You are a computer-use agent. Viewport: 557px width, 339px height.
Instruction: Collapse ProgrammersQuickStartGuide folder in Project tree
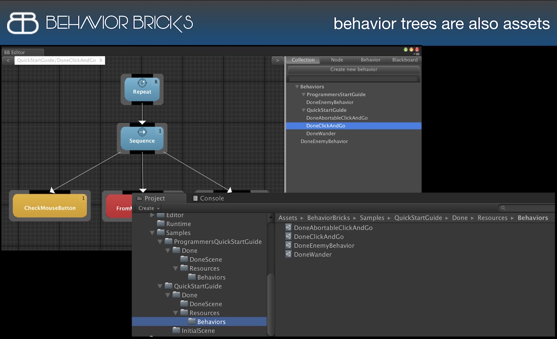point(160,241)
